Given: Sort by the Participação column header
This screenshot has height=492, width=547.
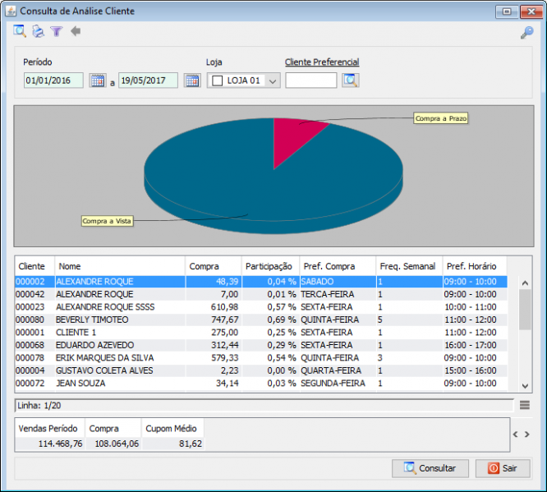Looking at the screenshot, I should [270, 266].
